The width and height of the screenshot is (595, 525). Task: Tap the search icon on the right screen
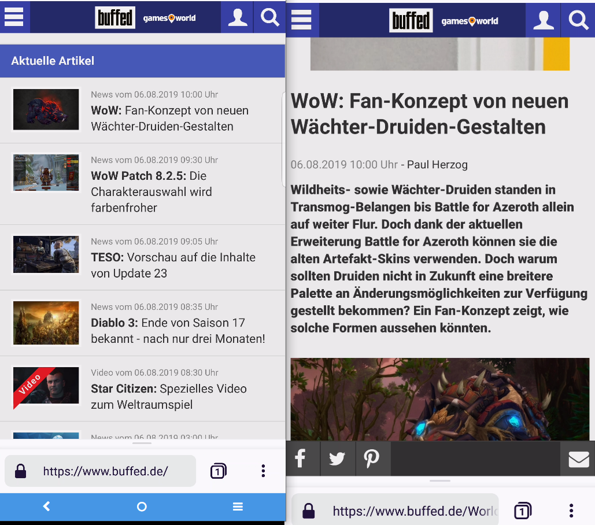click(x=578, y=20)
